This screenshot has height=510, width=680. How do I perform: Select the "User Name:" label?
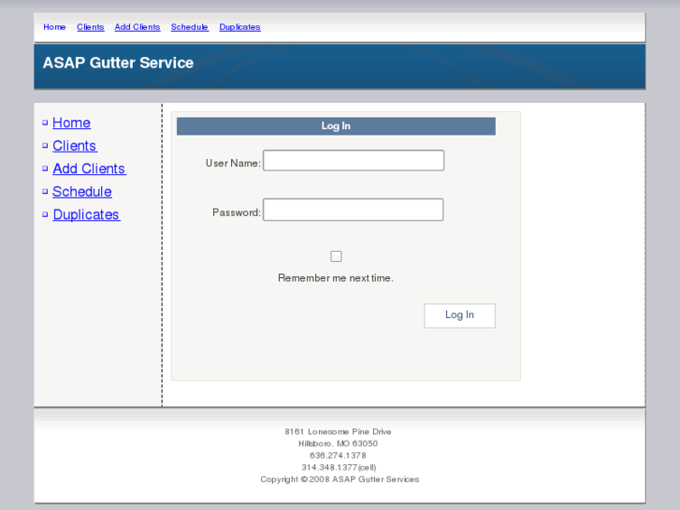click(x=233, y=163)
